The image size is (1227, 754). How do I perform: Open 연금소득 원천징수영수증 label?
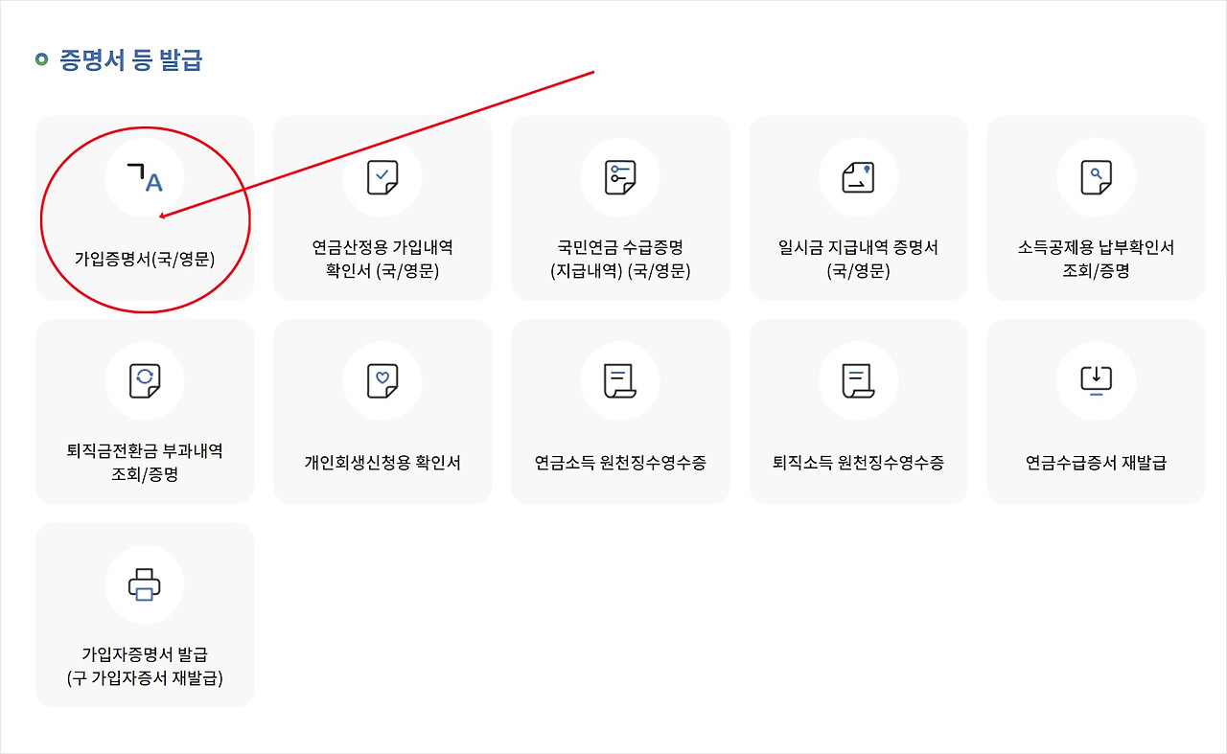[620, 463]
